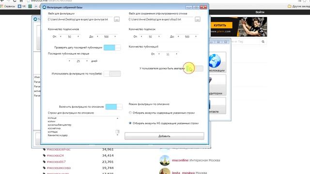
Task: Increase minimum subscribers count from 50
Action: pos(78,37)
